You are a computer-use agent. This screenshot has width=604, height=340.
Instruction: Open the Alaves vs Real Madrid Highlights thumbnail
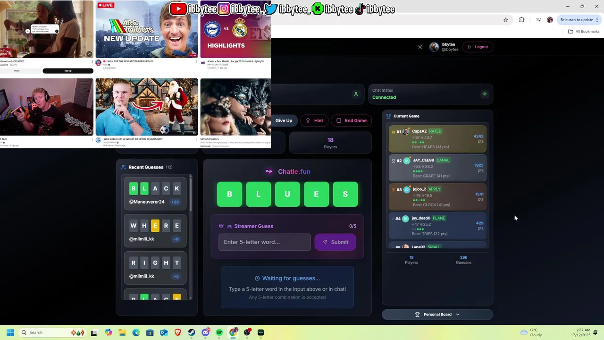(235, 29)
